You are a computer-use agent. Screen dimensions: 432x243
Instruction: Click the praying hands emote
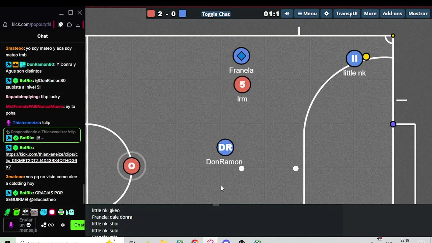pyautogui.click(x=7, y=212)
